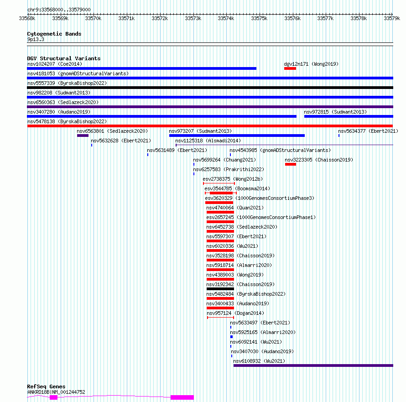Open the nsv4740064 (Quan2021) label
Viewport: 406px width, 402px height.
235,208
